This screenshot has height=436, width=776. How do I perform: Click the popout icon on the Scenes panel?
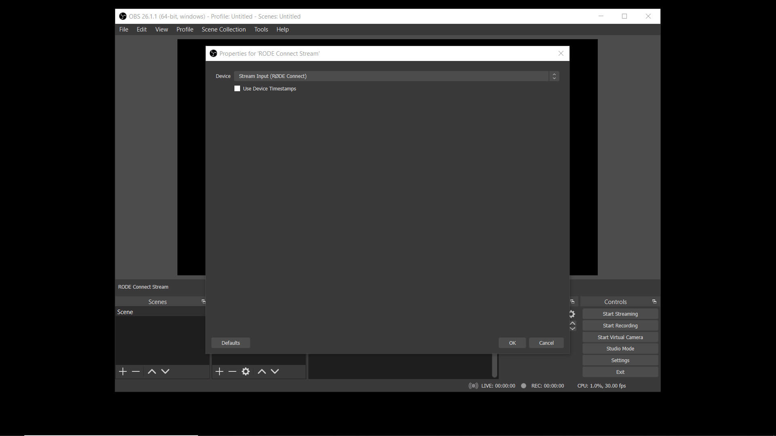[x=203, y=301]
